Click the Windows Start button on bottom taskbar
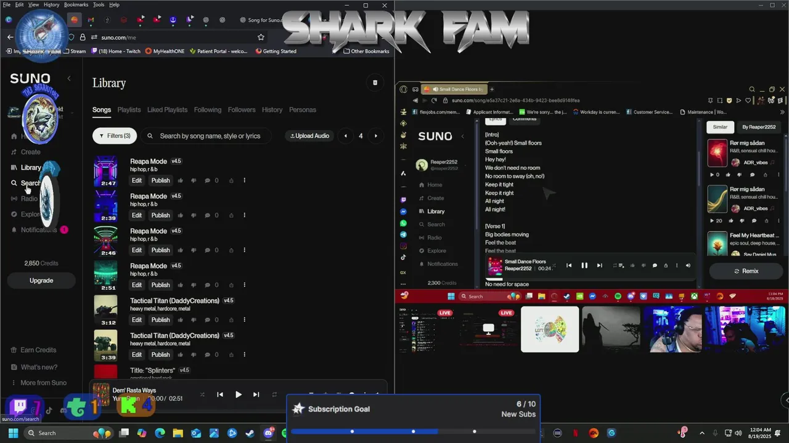 [x=13, y=433]
